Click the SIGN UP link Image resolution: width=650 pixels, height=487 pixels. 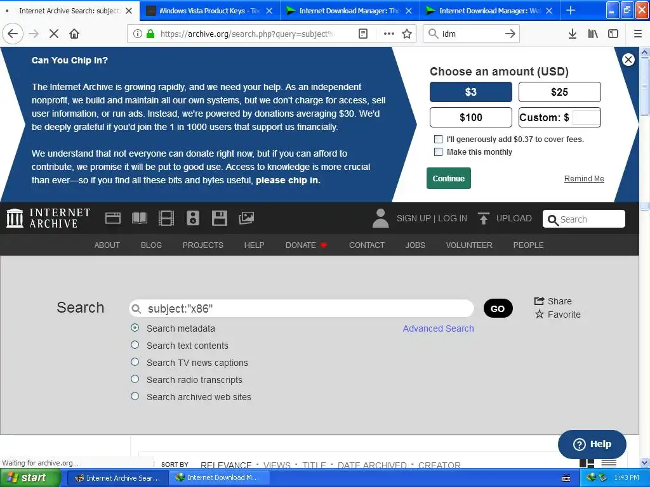(413, 218)
